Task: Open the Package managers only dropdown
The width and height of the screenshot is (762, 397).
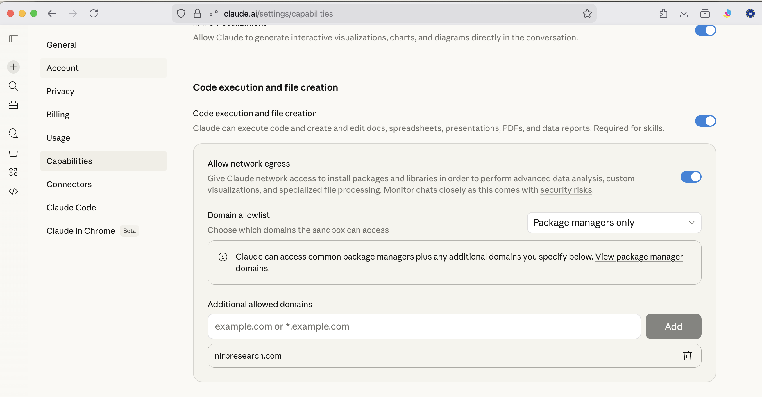Action: pos(614,222)
